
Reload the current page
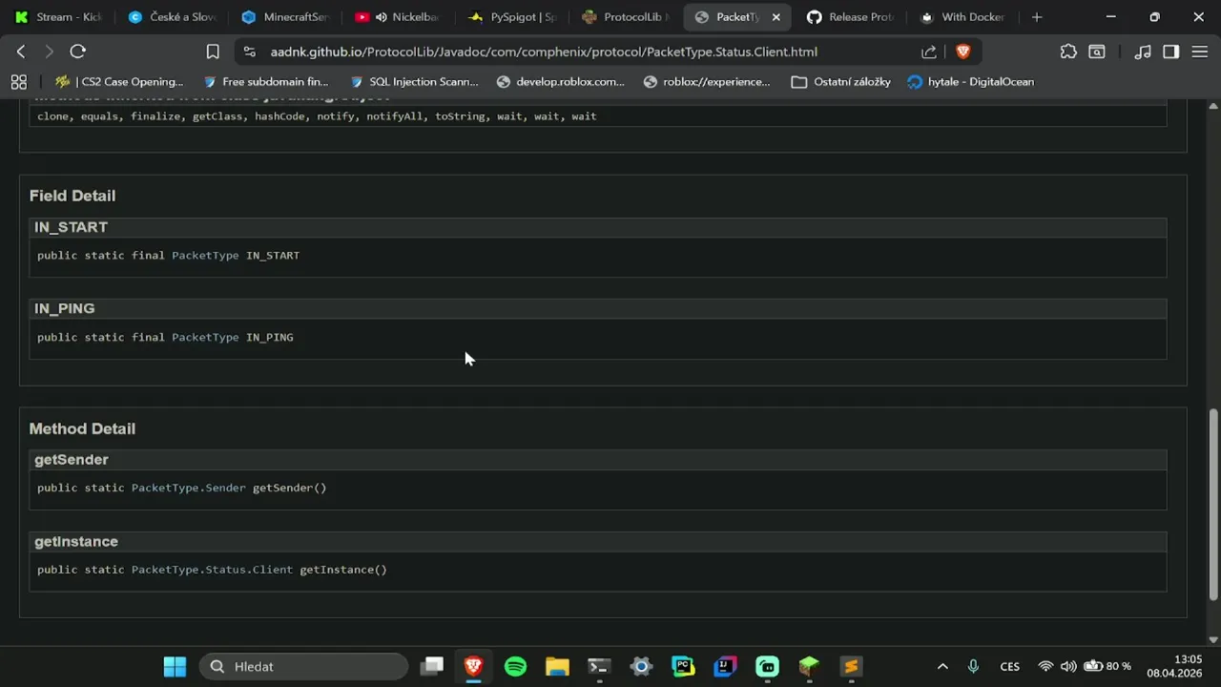(x=78, y=52)
